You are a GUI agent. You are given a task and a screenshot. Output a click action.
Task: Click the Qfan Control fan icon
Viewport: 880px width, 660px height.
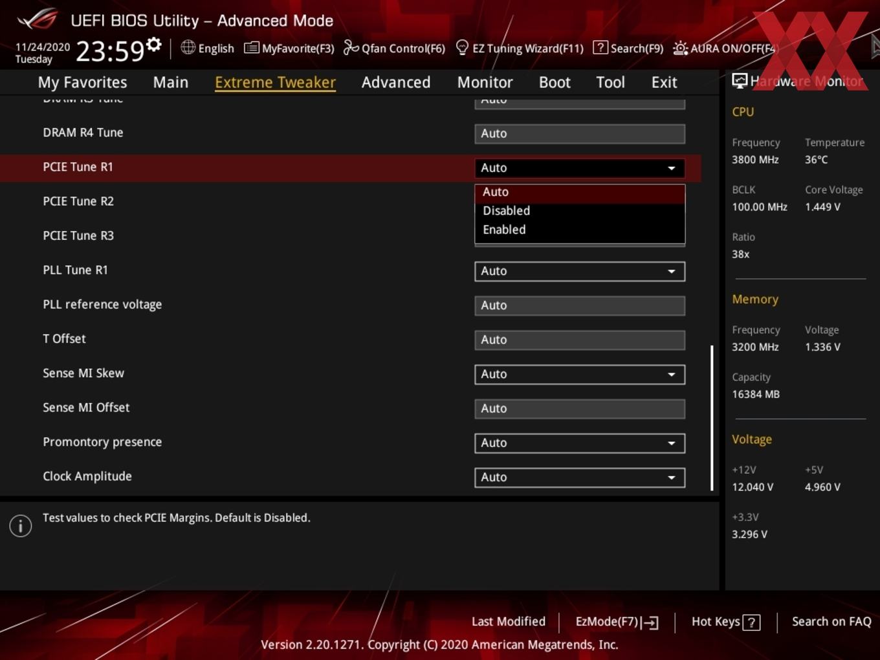[351, 48]
